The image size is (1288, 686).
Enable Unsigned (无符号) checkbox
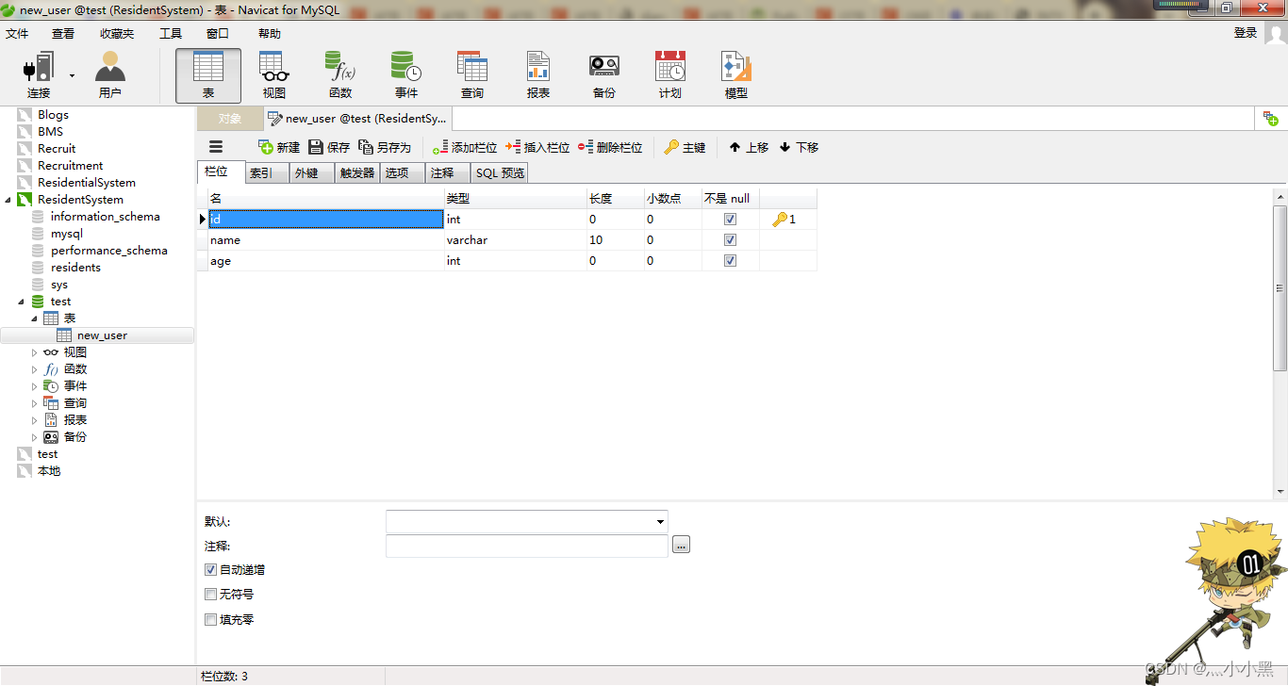click(210, 595)
